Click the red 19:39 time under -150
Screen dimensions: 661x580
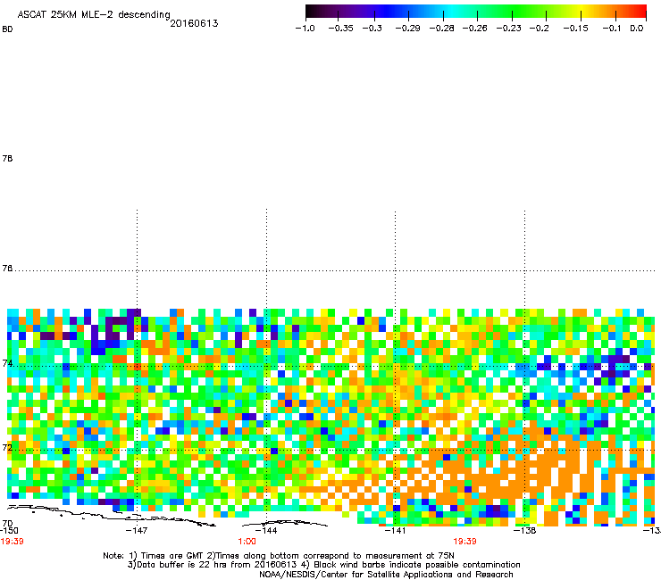pos(12,542)
